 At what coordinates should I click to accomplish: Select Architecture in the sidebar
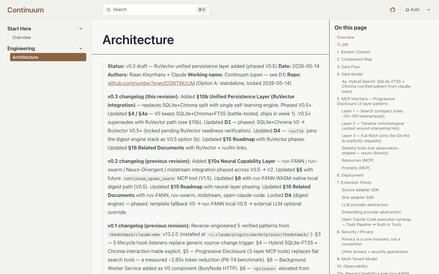(x=48, y=57)
